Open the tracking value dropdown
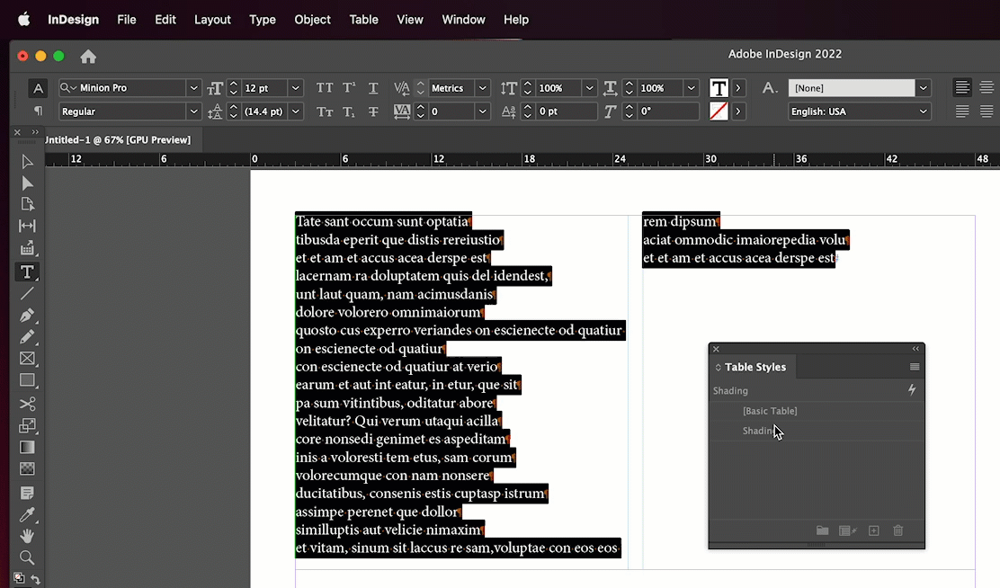 (x=483, y=111)
